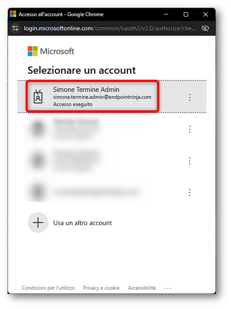The height and width of the screenshot is (309, 231).
Task: Open three-dot menu of fourth blurred account
Action: (x=189, y=192)
